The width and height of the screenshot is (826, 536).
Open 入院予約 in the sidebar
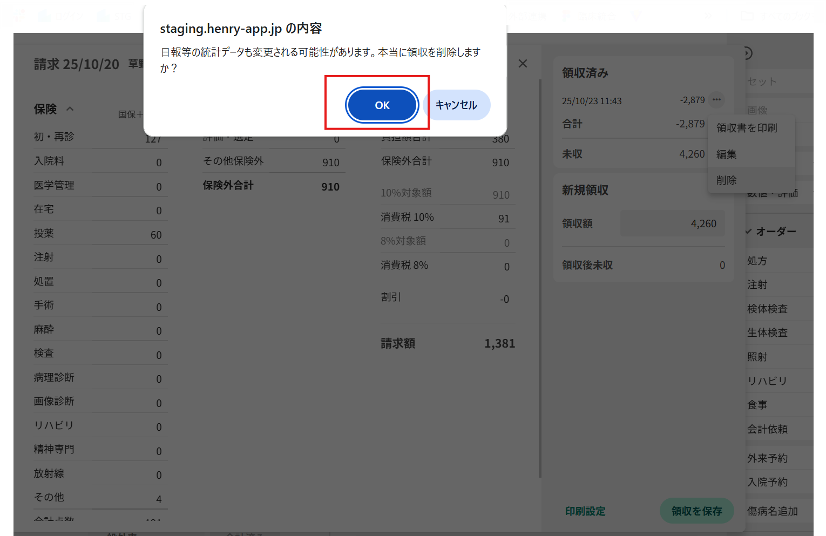click(x=767, y=482)
